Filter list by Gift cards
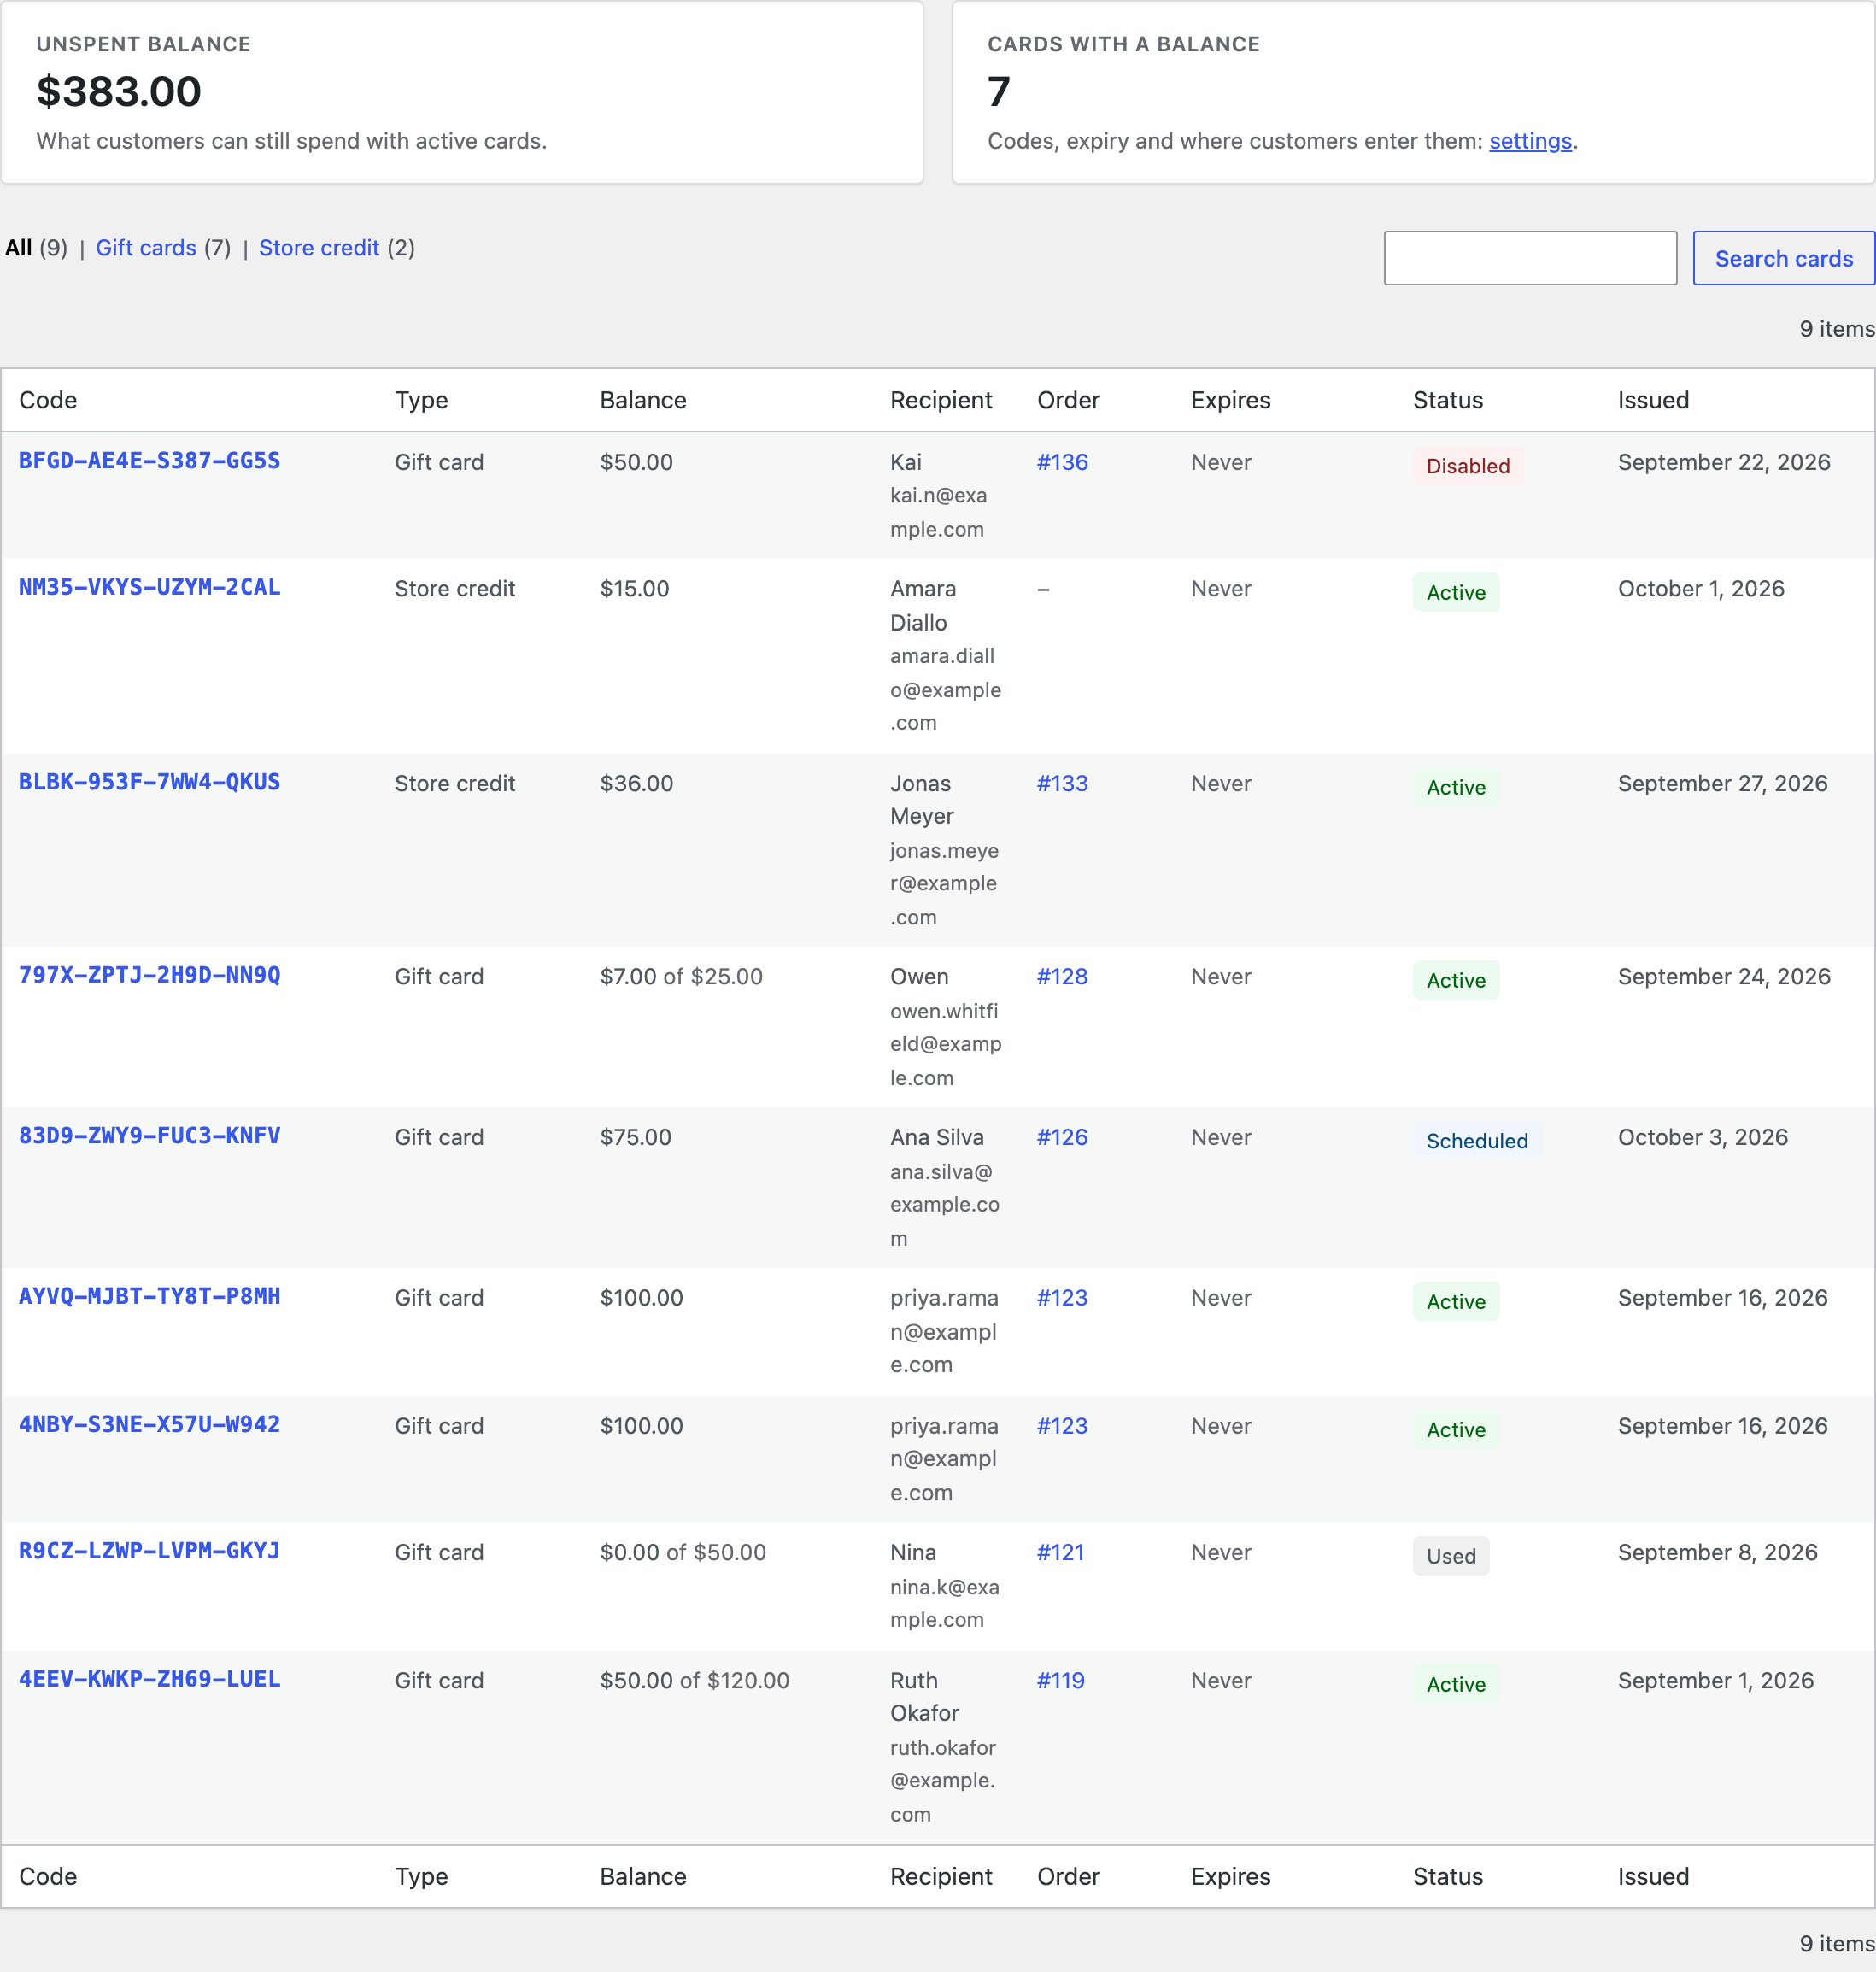The width and height of the screenshot is (1876, 1972). click(146, 248)
